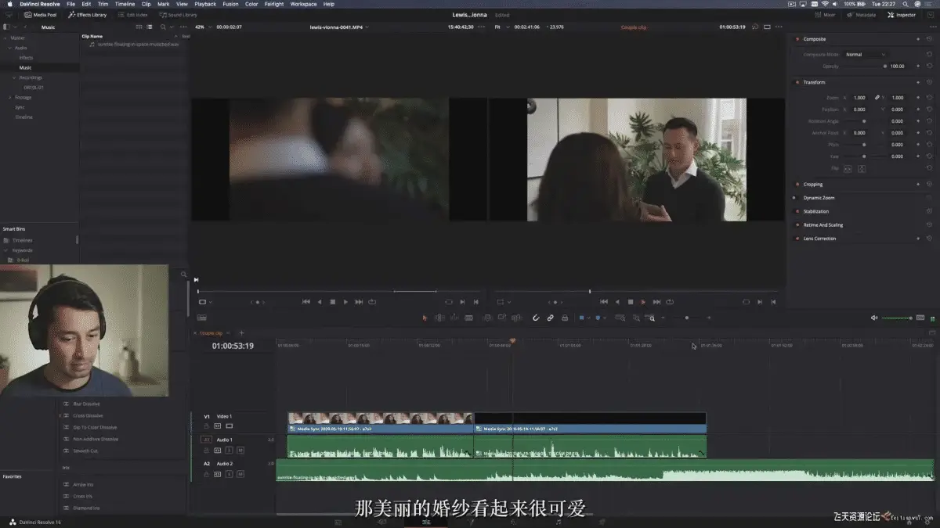Add keyframe for Opacity
This screenshot has width=940, height=528.
click(x=918, y=66)
